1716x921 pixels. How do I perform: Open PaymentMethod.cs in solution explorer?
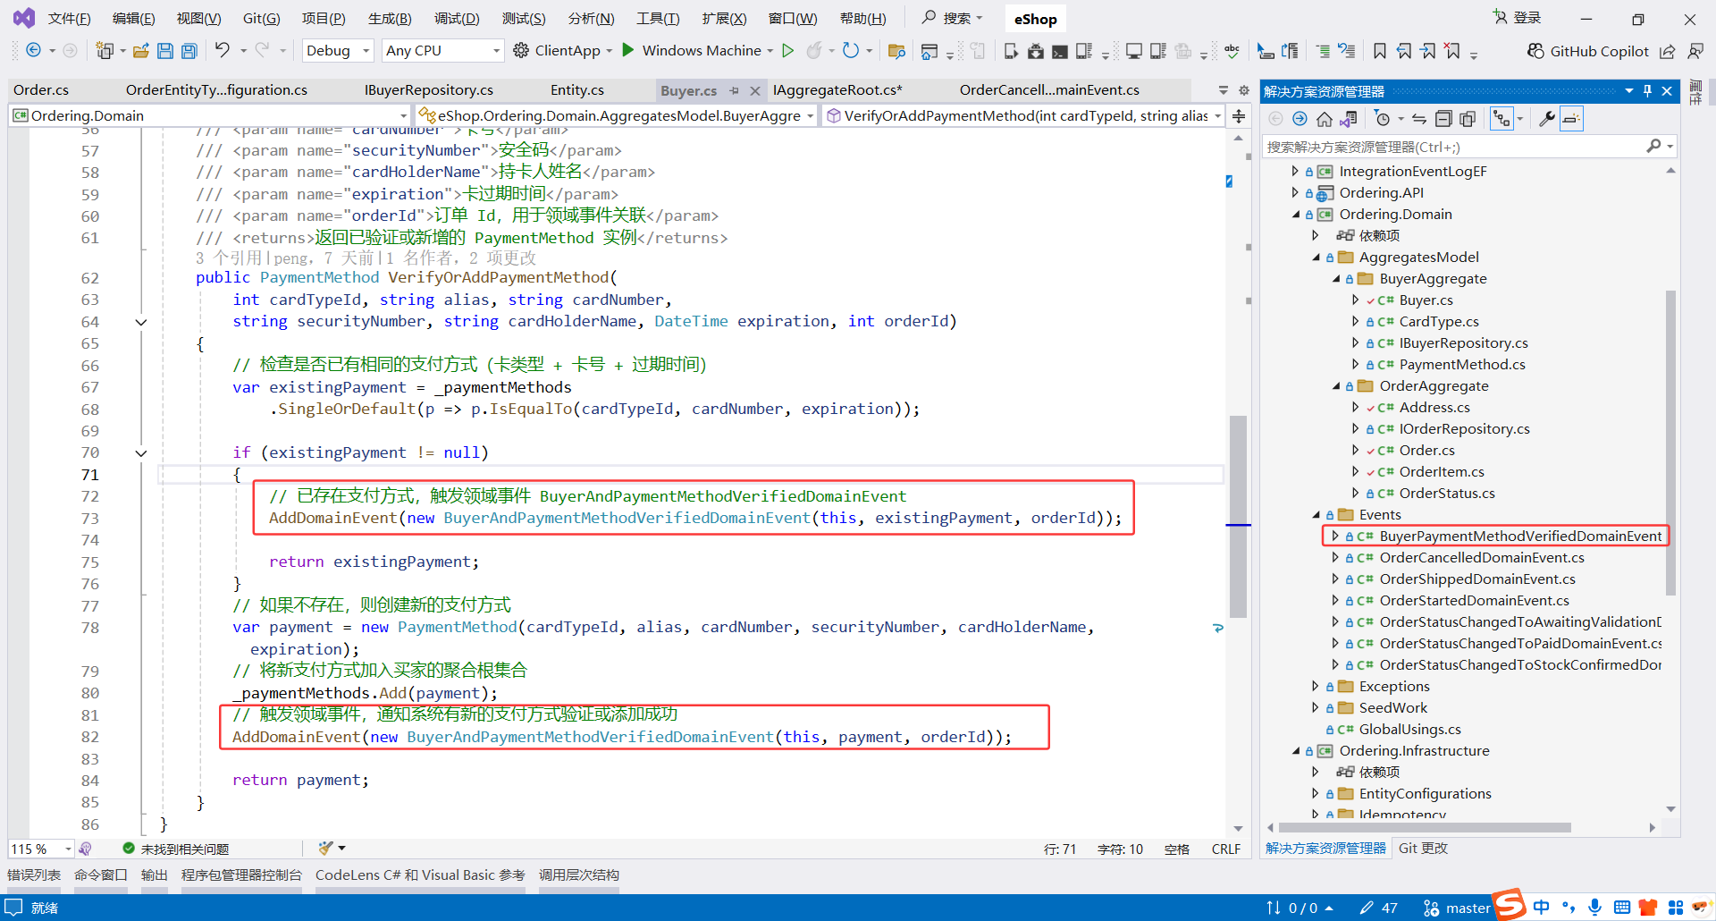(x=1462, y=365)
